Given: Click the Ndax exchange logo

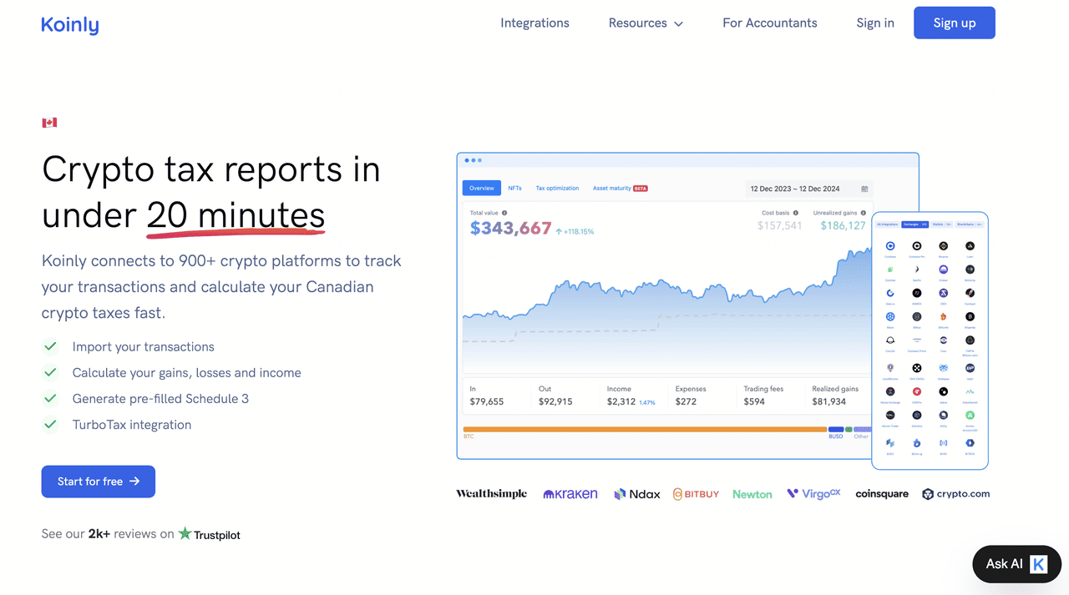Looking at the screenshot, I should coord(637,494).
